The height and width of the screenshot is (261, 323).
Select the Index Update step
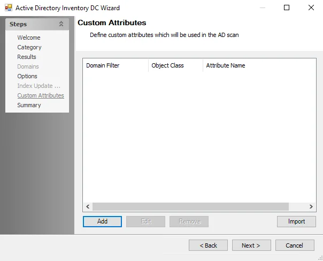coord(39,86)
